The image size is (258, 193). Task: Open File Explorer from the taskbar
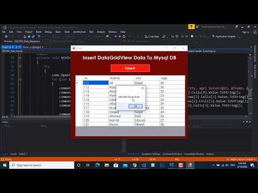pyautogui.click(x=106, y=165)
